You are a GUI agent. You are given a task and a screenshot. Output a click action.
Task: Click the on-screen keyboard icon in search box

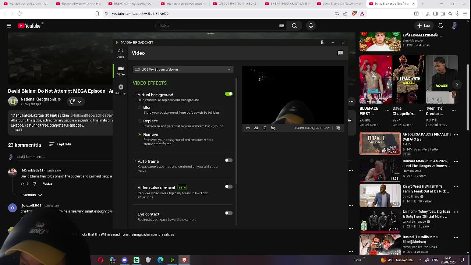point(282,26)
